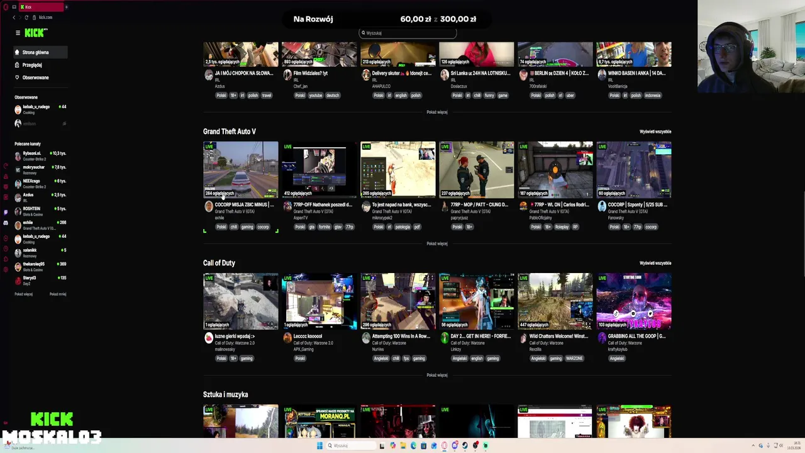Open luzne gierki wpadaj stream thumbnail
The height and width of the screenshot is (453, 805).
click(x=240, y=301)
